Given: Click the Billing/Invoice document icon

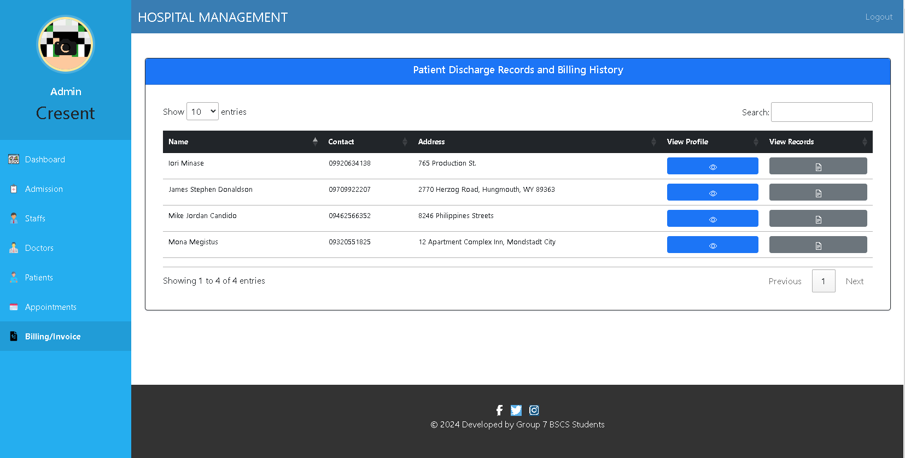Looking at the screenshot, I should tap(14, 337).
